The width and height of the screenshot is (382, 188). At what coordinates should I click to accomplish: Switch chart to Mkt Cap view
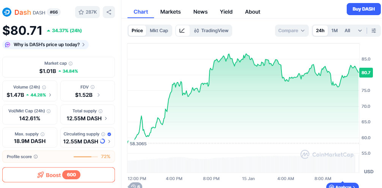(159, 31)
